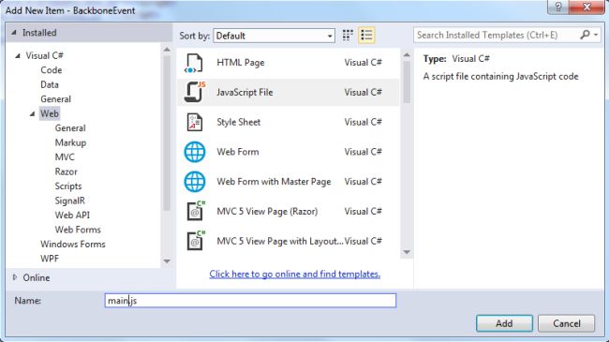Select the SignalR category
The width and height of the screenshot is (609, 342).
point(69,201)
